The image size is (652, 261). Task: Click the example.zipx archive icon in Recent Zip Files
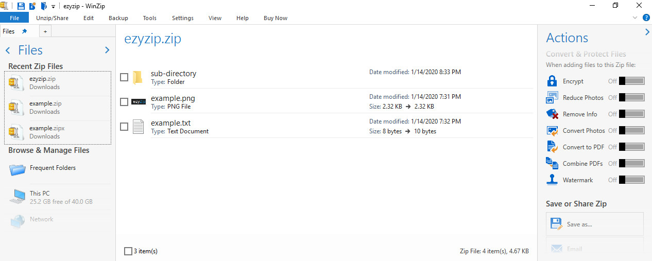16,132
